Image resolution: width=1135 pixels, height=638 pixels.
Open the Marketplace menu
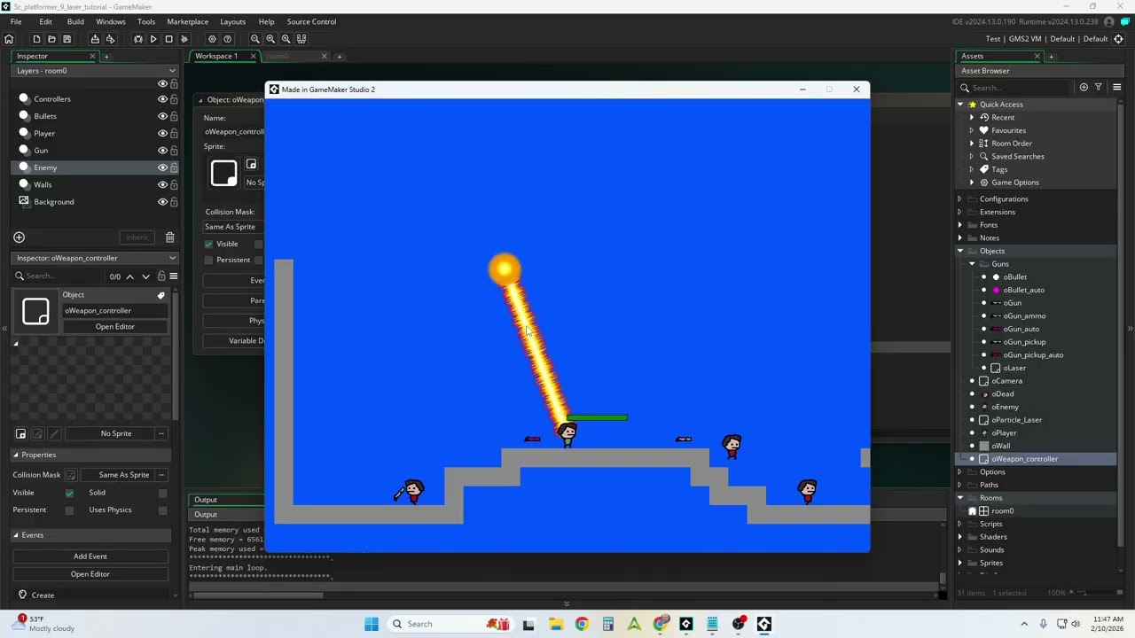click(188, 21)
